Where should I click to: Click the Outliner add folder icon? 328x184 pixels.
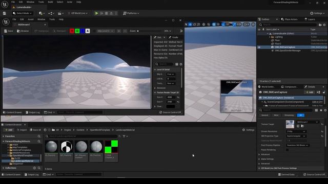[320, 25]
